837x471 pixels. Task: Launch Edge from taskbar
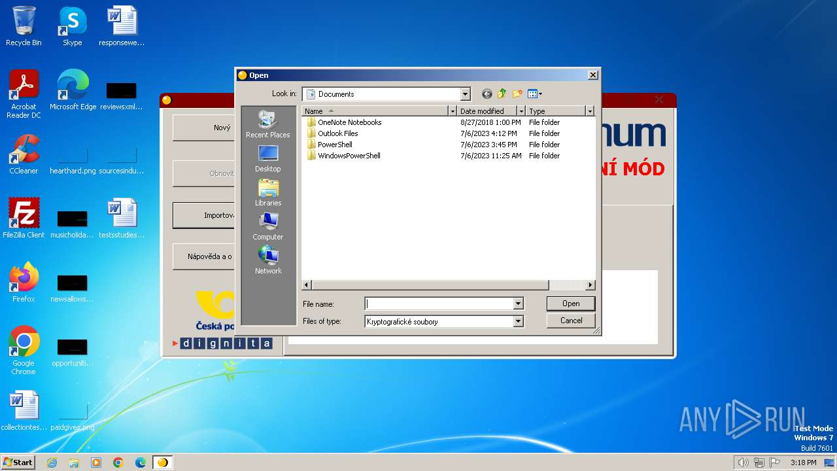(141, 462)
